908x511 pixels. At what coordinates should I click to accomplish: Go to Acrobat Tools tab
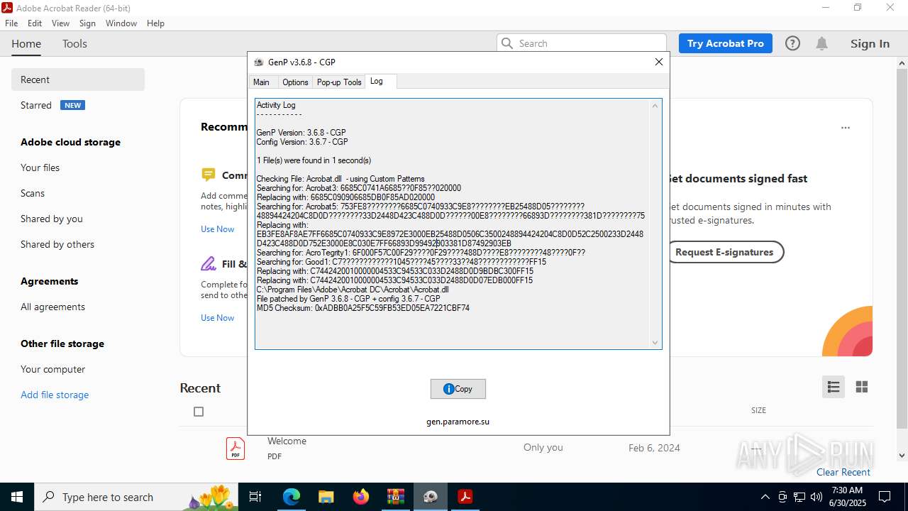pyautogui.click(x=74, y=44)
